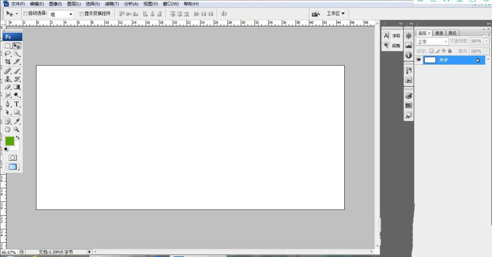The width and height of the screenshot is (492, 257).
Task: Open the Styles (fx) panel icon
Action: click(x=408, y=116)
